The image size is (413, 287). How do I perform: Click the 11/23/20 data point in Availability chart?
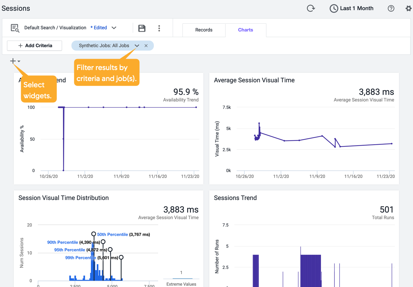click(x=196, y=107)
